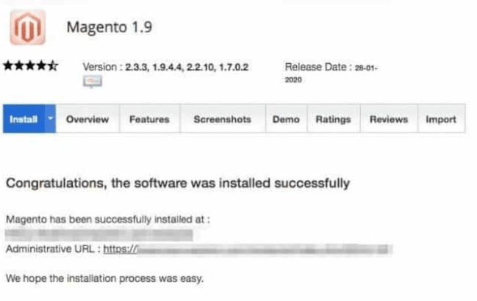Image resolution: width=477 pixels, height=301 pixels.
Task: Open the Administrative URL https link
Action: tap(248, 250)
